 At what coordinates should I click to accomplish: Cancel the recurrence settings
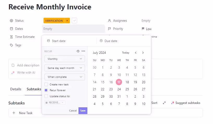point(73,111)
